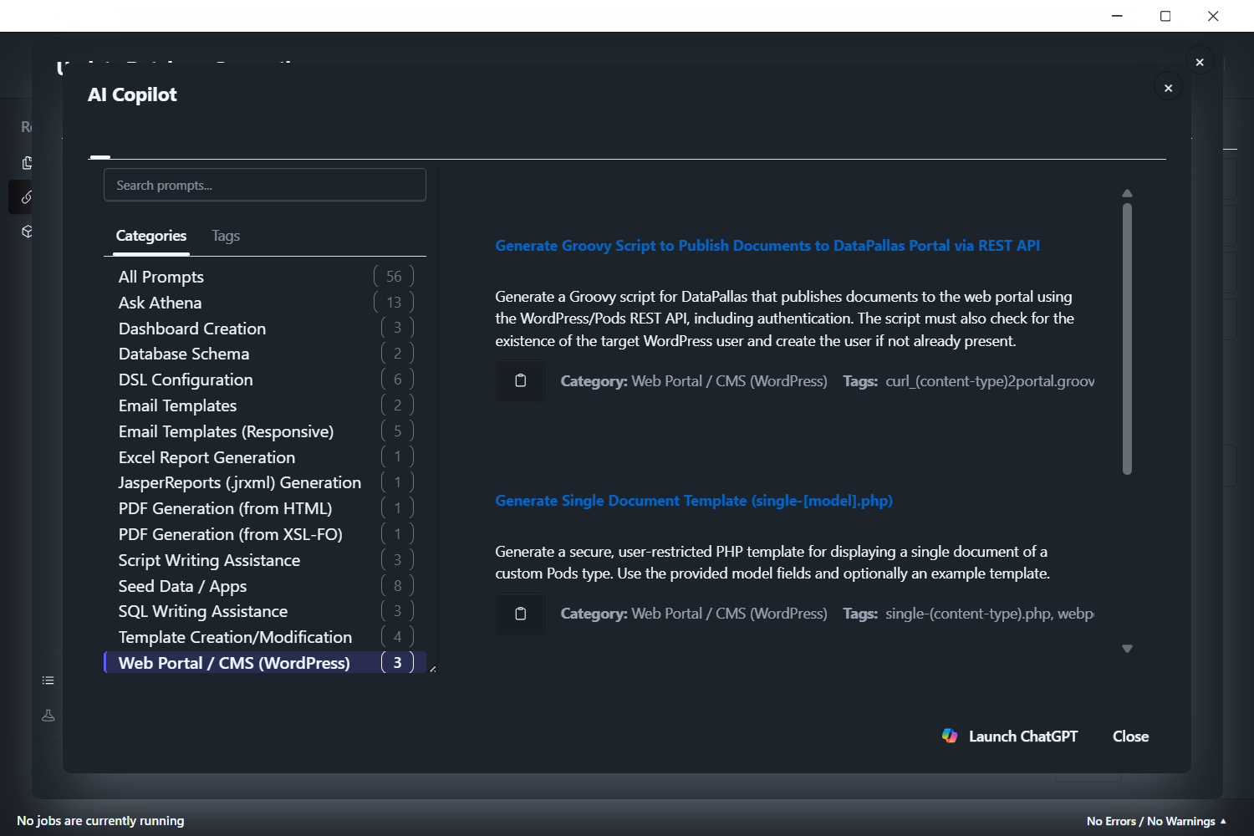Select the DSL Configuration category
Screen dimensions: 1254x836
(264, 380)
